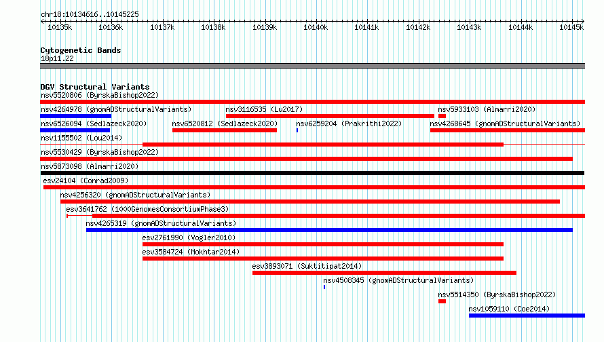Screen dimensions: 604x342
Task: Open the esv3584724 (Mokhtar2014) label
Action: pos(191,252)
